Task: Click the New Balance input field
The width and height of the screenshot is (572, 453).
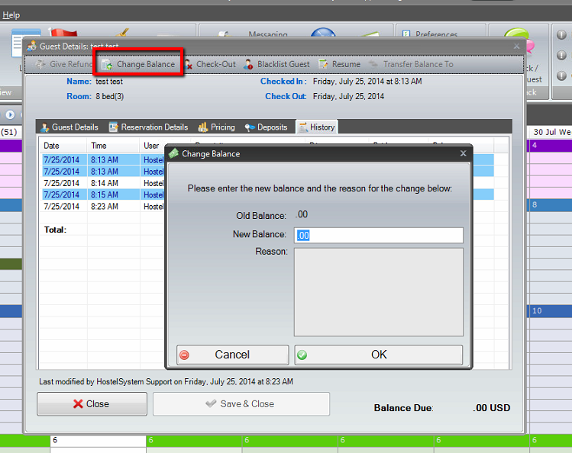Action: coord(379,235)
